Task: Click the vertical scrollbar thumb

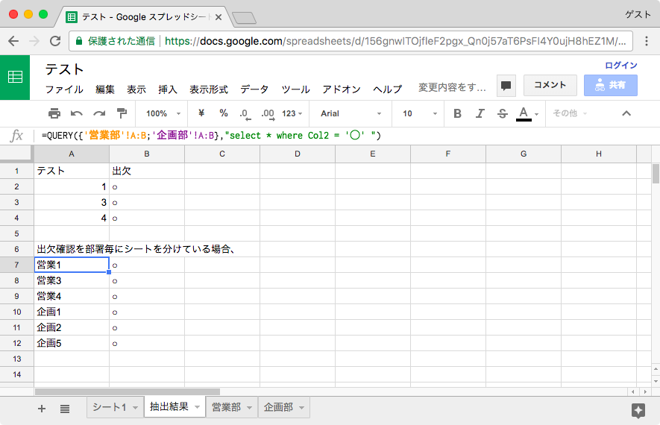Action: pos(656,174)
